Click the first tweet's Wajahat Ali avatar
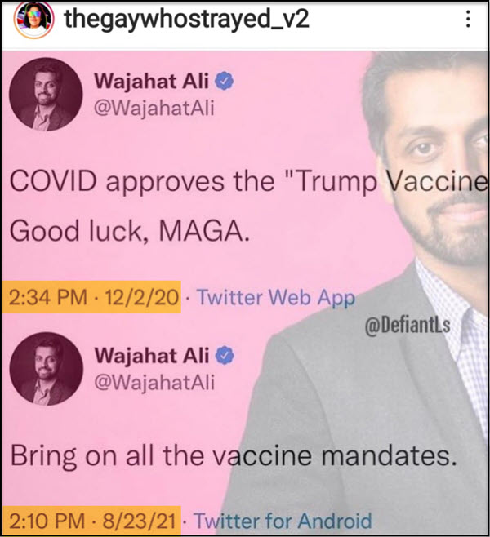Viewport: 490px width, 537px height. point(46,95)
